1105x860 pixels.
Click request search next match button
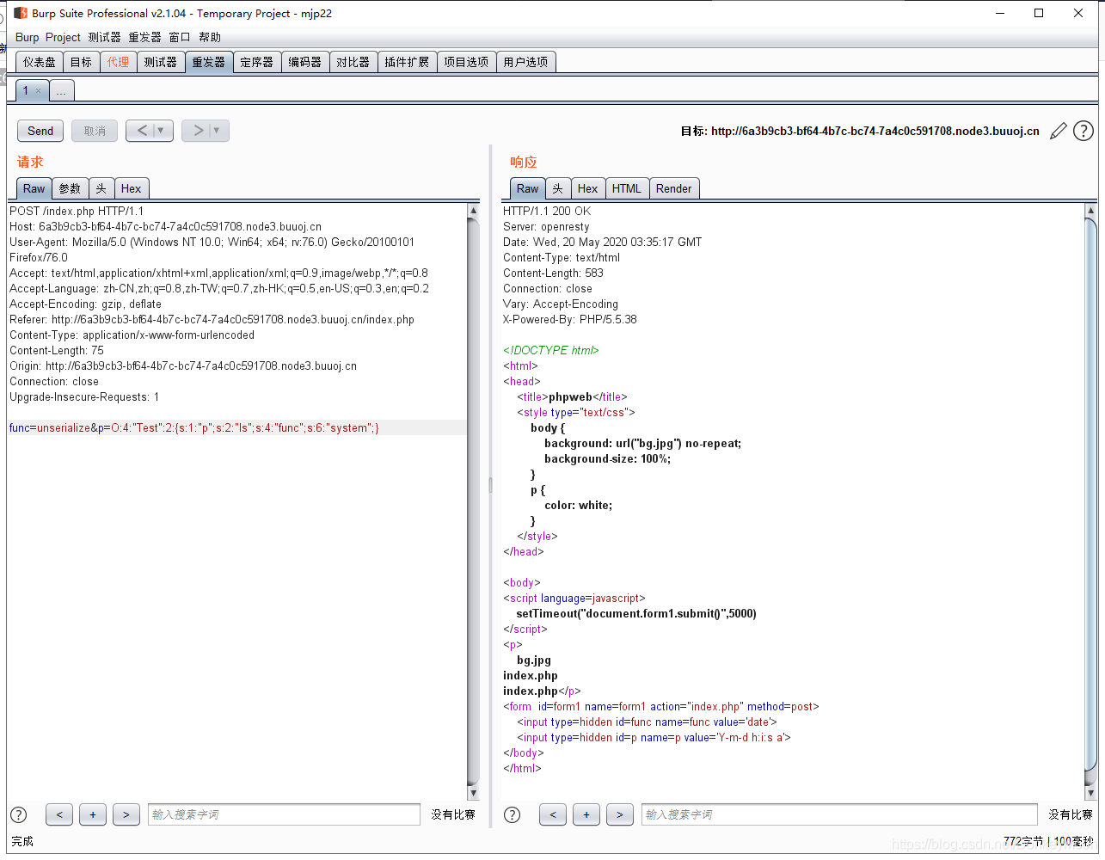126,814
